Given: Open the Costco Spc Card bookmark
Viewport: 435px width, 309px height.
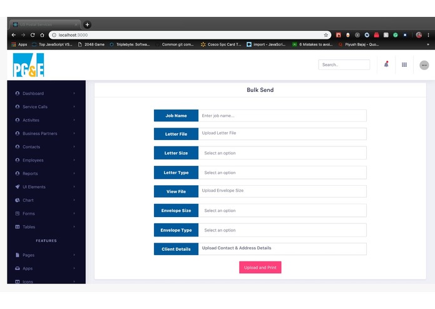Looking at the screenshot, I should 221,44.
